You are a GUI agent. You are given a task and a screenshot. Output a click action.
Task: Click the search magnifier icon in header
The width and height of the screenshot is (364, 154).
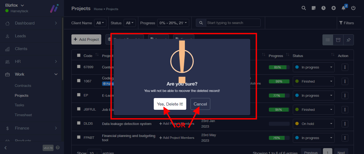click(x=304, y=8)
